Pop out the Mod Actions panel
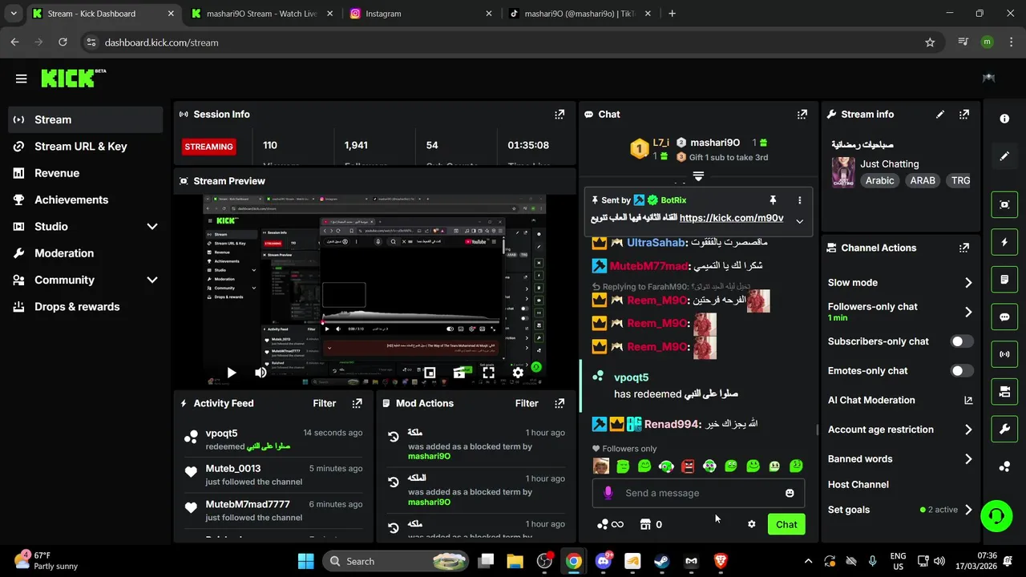 pos(559,403)
